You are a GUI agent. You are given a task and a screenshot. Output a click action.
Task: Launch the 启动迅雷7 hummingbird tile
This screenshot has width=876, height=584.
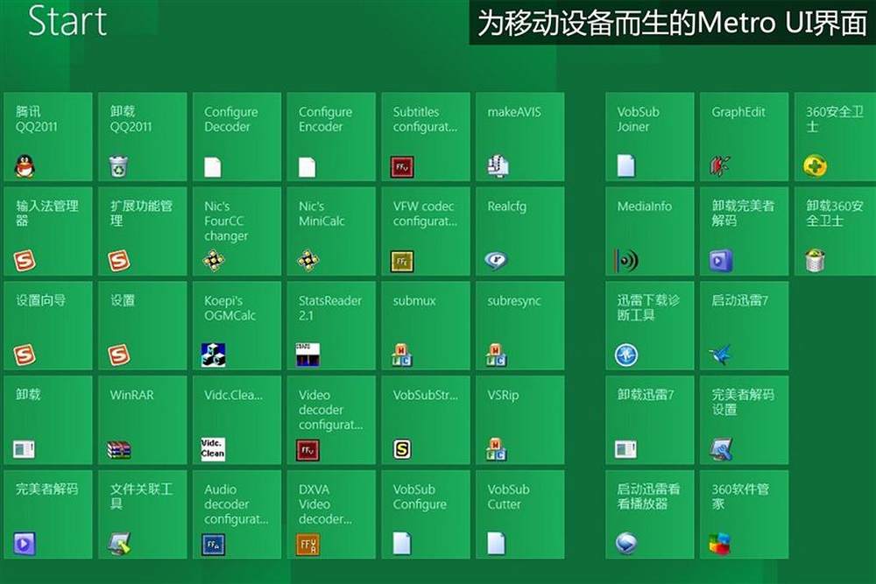tap(744, 326)
